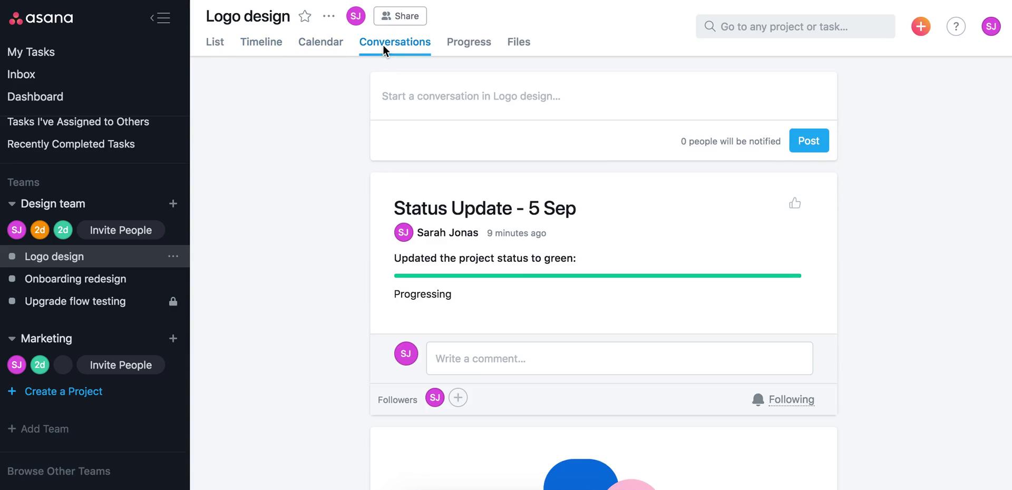Click the green project status bar
This screenshot has height=490, width=1012.
[597, 276]
